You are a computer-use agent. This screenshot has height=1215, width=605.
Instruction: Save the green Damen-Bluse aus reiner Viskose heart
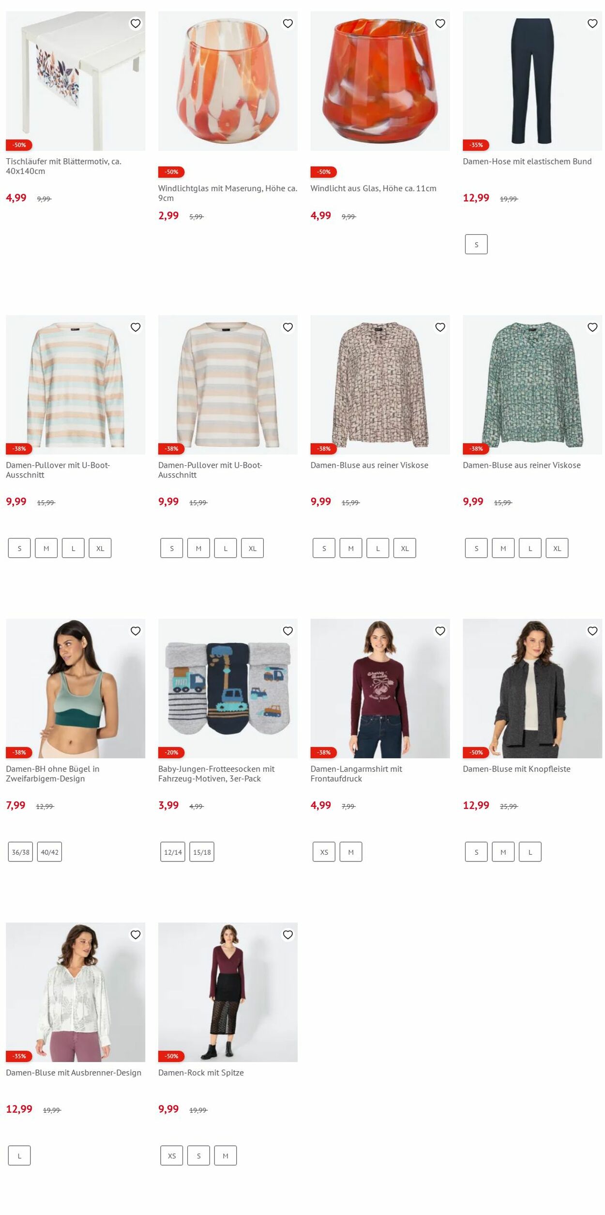(592, 327)
